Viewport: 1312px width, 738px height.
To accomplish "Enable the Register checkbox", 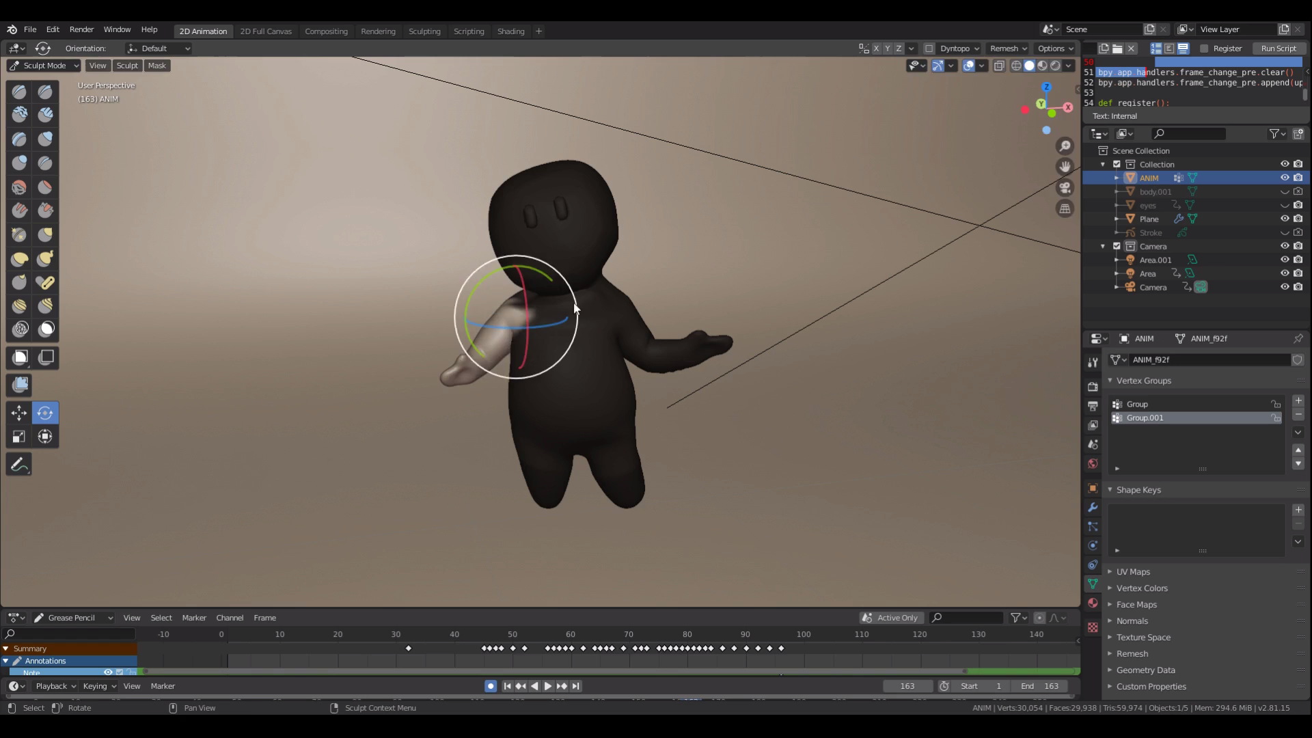I will [x=1204, y=49].
